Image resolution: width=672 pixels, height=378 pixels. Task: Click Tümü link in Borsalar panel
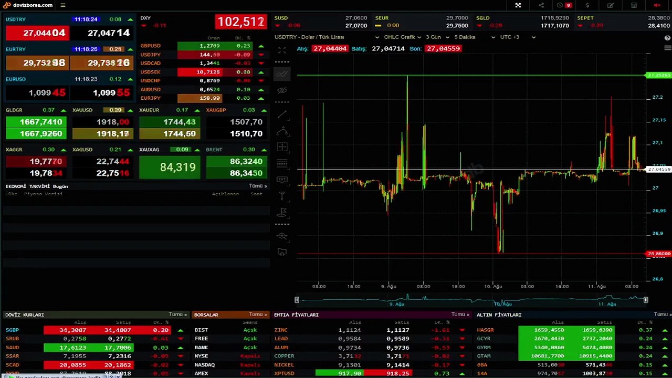click(258, 314)
